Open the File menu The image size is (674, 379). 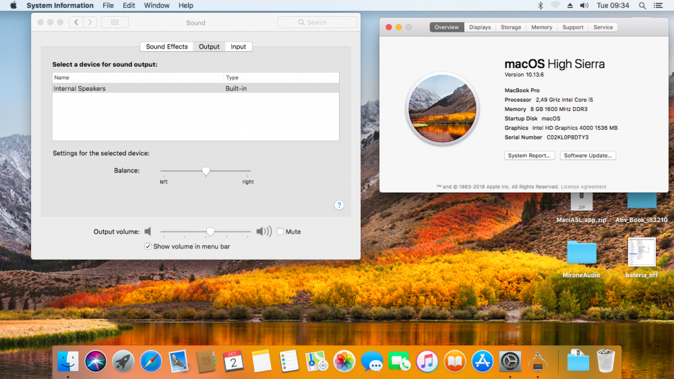click(x=109, y=5)
